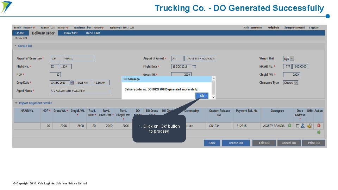Click the DO Message scrollbar up arrow
Screen dimensions: 338x190
pyautogui.click(x=213, y=78)
